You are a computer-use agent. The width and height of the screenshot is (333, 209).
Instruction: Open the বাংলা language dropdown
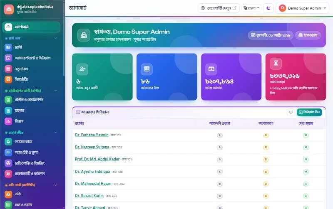point(251,8)
